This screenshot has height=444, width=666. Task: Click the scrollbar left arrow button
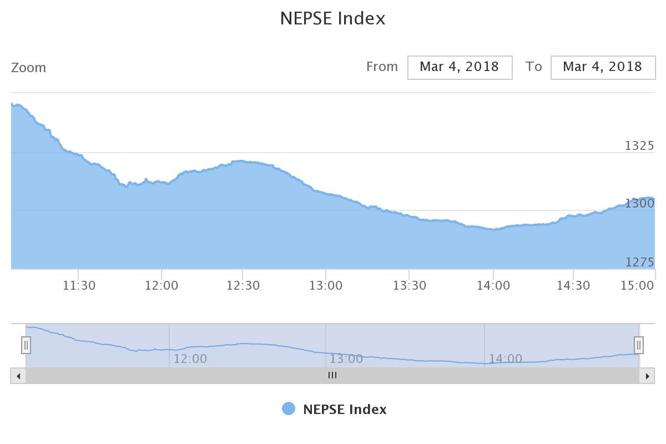(18, 376)
